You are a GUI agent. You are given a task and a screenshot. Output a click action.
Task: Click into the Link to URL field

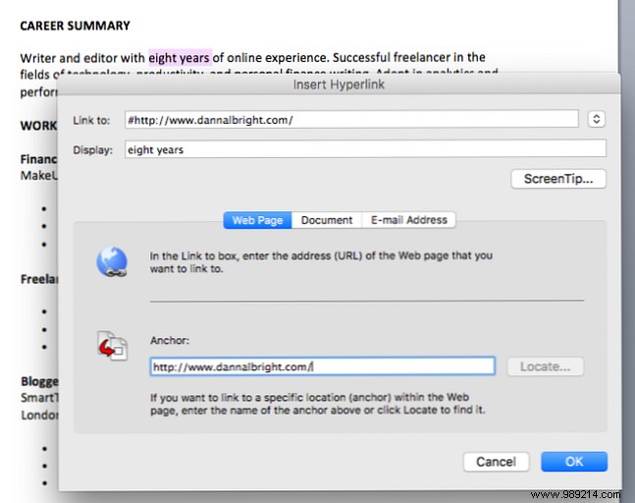coord(350,120)
